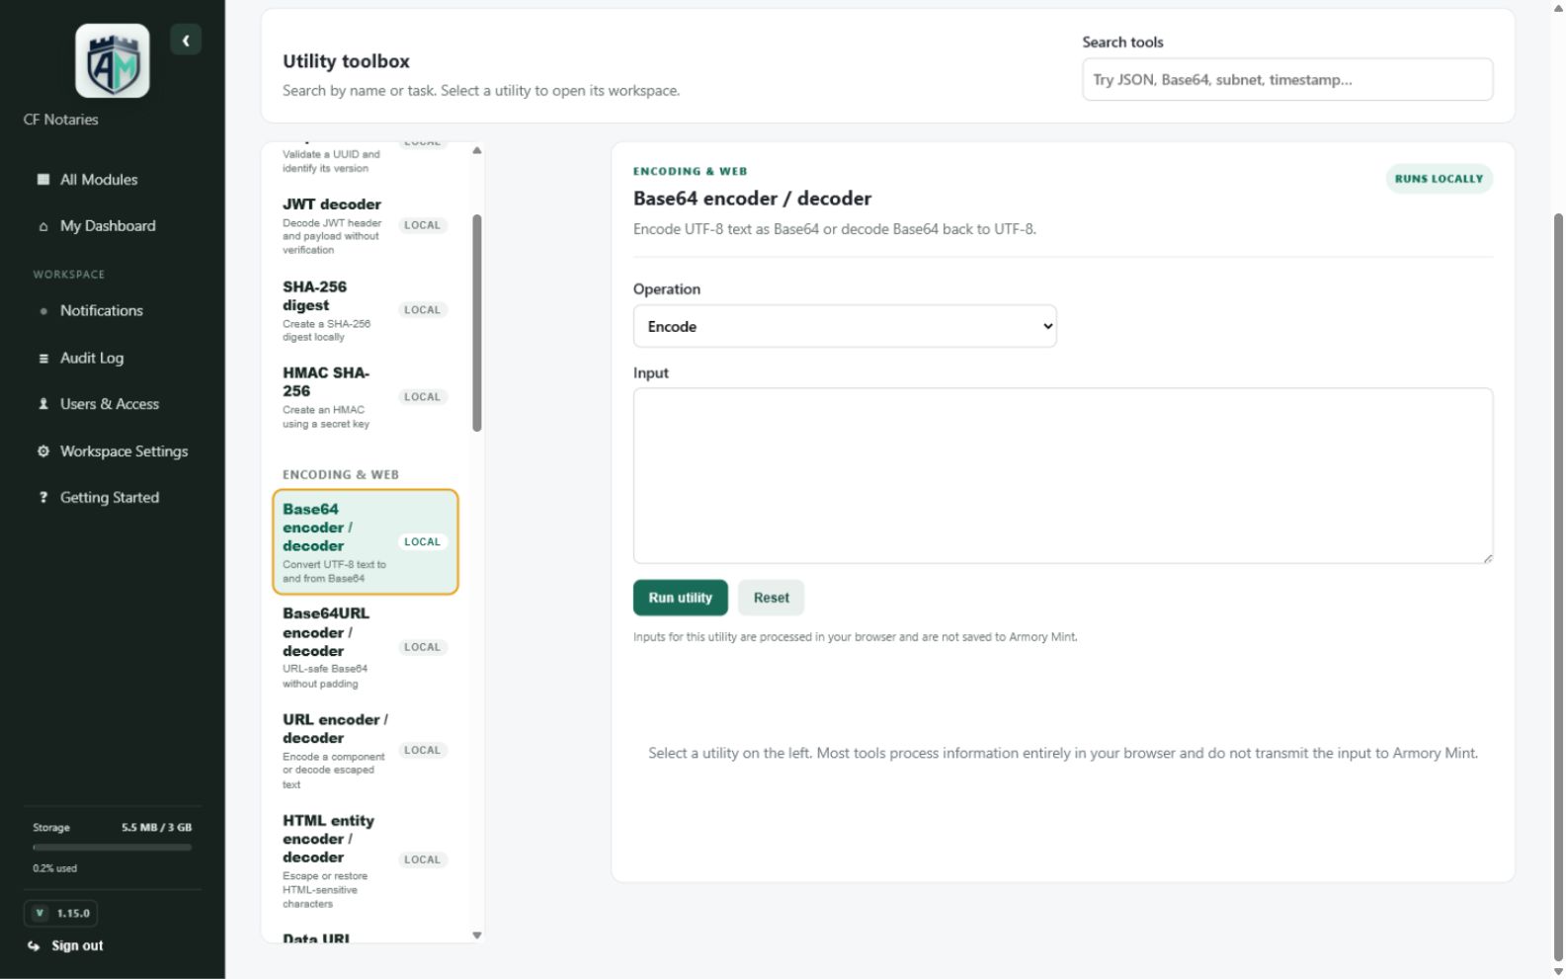Viewport: 1566px width, 979px height.
Task: Click the Base64 encoder / decoder workspace title
Action: pos(752,199)
